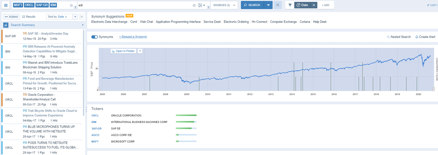Select synonym Electronic Ordering
438x155 pixels.
[x=237, y=22]
